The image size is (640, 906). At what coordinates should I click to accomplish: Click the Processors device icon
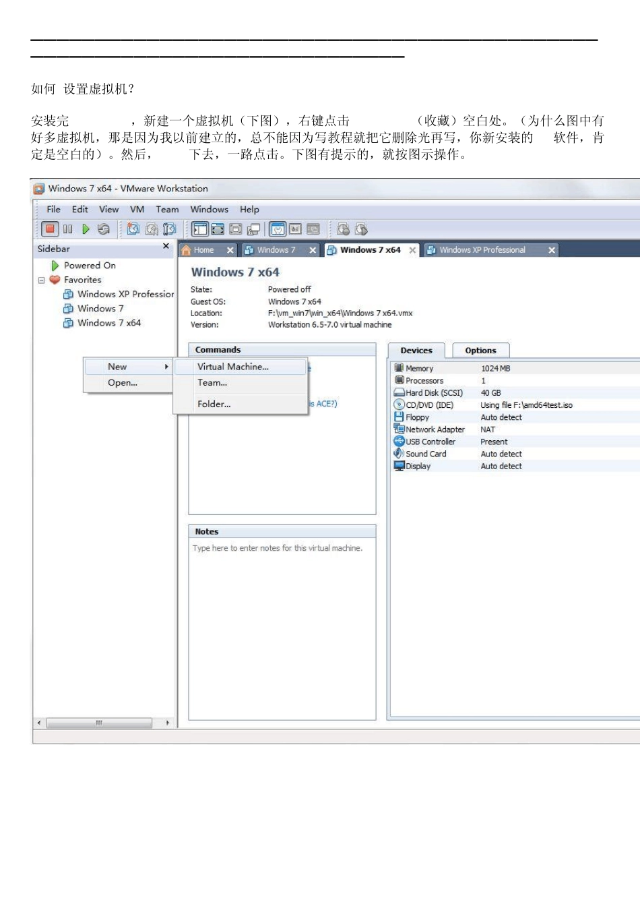[x=399, y=380]
